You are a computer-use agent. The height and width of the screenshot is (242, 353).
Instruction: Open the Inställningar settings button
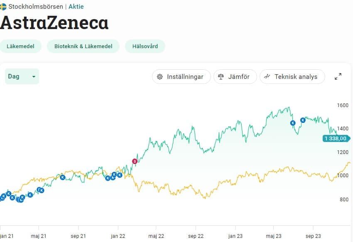(180, 77)
